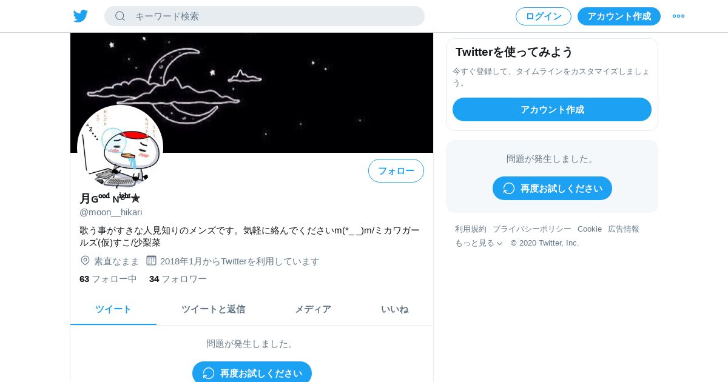Select the いいね tab

point(394,309)
